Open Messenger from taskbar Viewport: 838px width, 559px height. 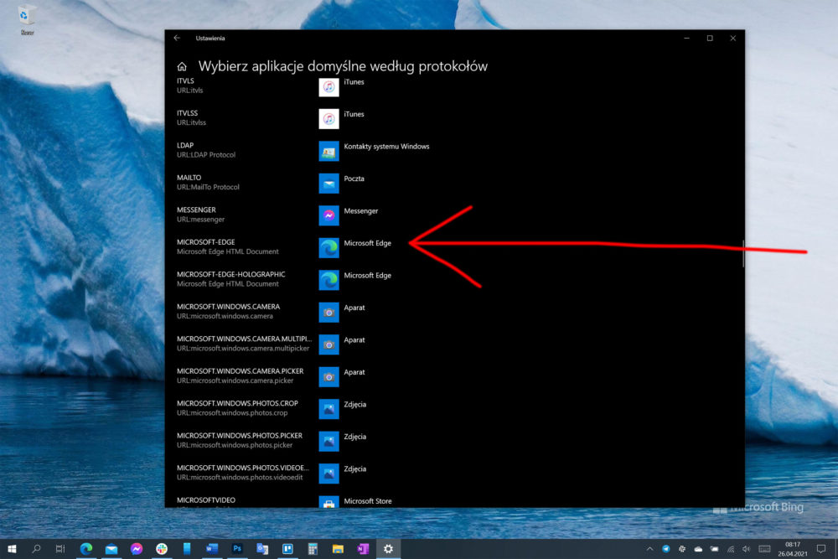click(137, 549)
